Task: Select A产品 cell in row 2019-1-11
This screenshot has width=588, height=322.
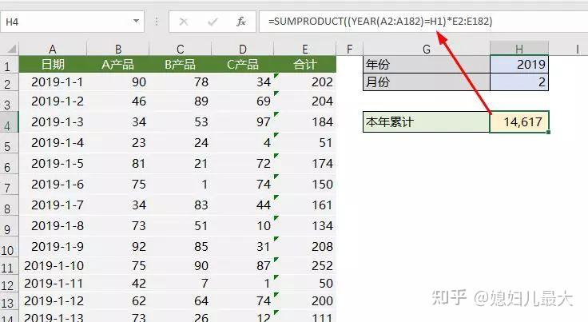Action: click(x=117, y=284)
